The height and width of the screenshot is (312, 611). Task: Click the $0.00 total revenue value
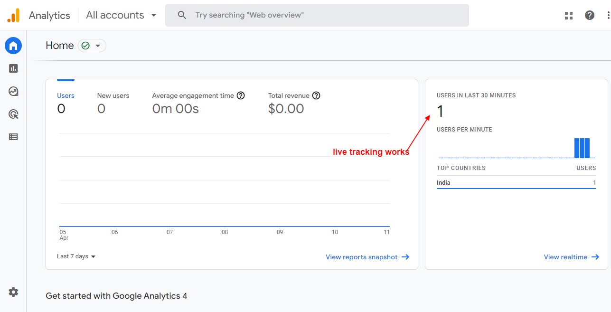[x=286, y=109]
